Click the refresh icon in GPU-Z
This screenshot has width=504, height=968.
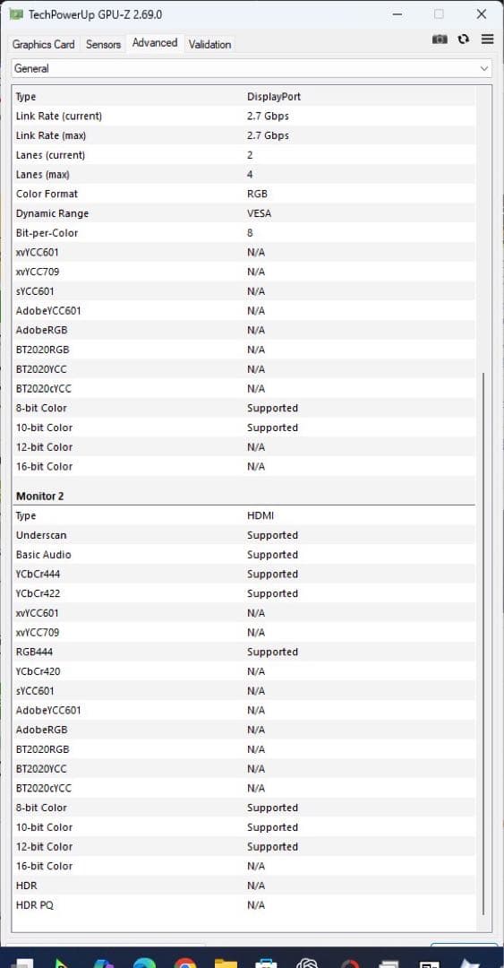pos(464,39)
